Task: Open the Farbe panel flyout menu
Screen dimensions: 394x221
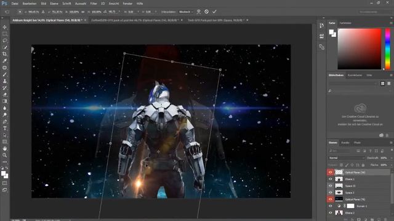Action: (391, 23)
